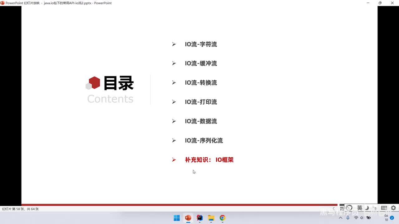Open the IME soft keyboard

point(384,208)
